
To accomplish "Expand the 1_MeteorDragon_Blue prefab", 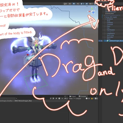I will (106, 41).
